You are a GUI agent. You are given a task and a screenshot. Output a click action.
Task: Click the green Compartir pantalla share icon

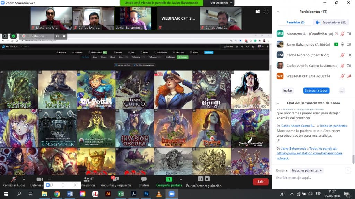coord(169,179)
